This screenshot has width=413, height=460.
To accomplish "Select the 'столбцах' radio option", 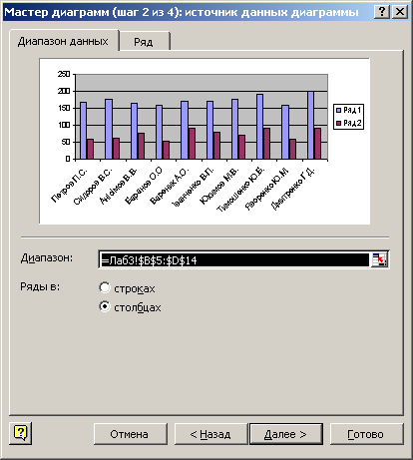I will 105,306.
